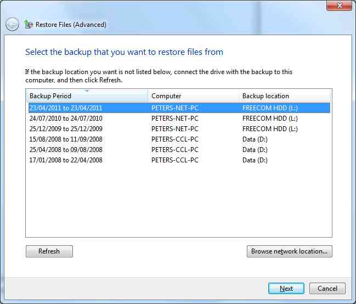Sort by Backup Period column header
356x304 pixels.
tap(87, 96)
